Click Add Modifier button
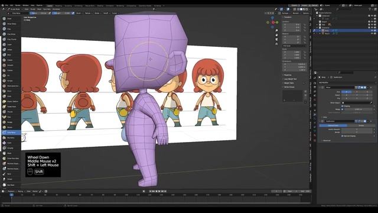 coord(324,83)
